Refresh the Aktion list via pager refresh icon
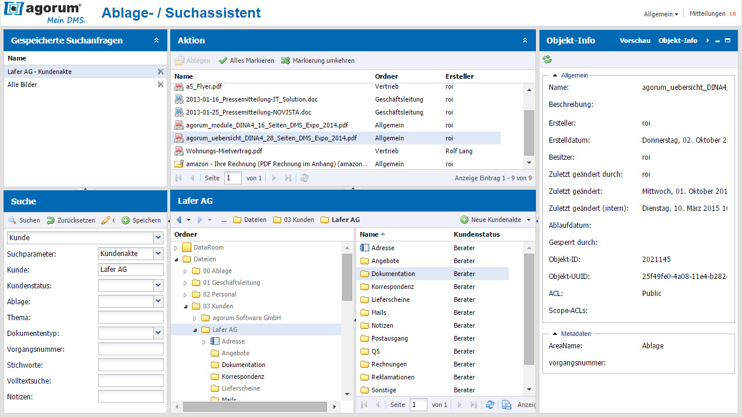This screenshot has width=742, height=417. [304, 178]
